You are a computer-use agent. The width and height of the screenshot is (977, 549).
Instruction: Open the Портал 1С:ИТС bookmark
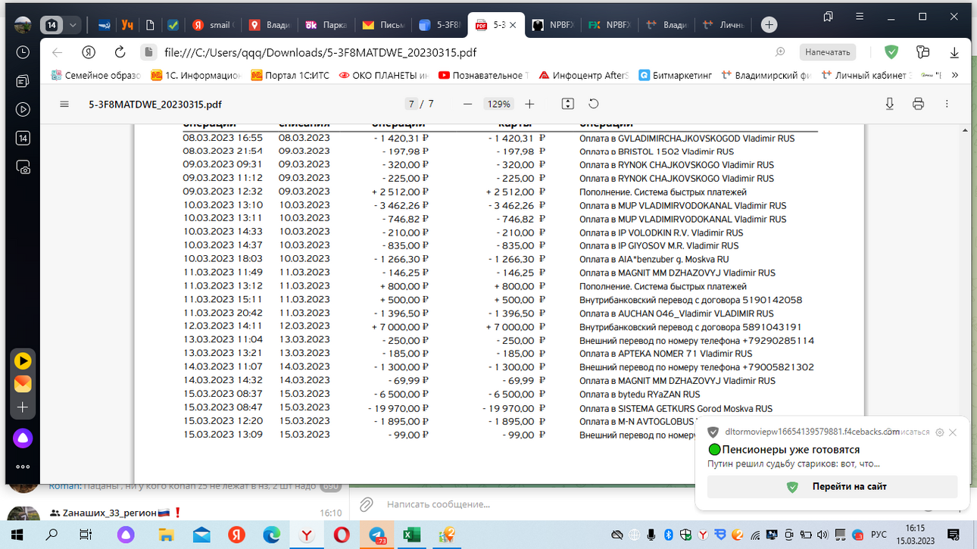(290, 75)
